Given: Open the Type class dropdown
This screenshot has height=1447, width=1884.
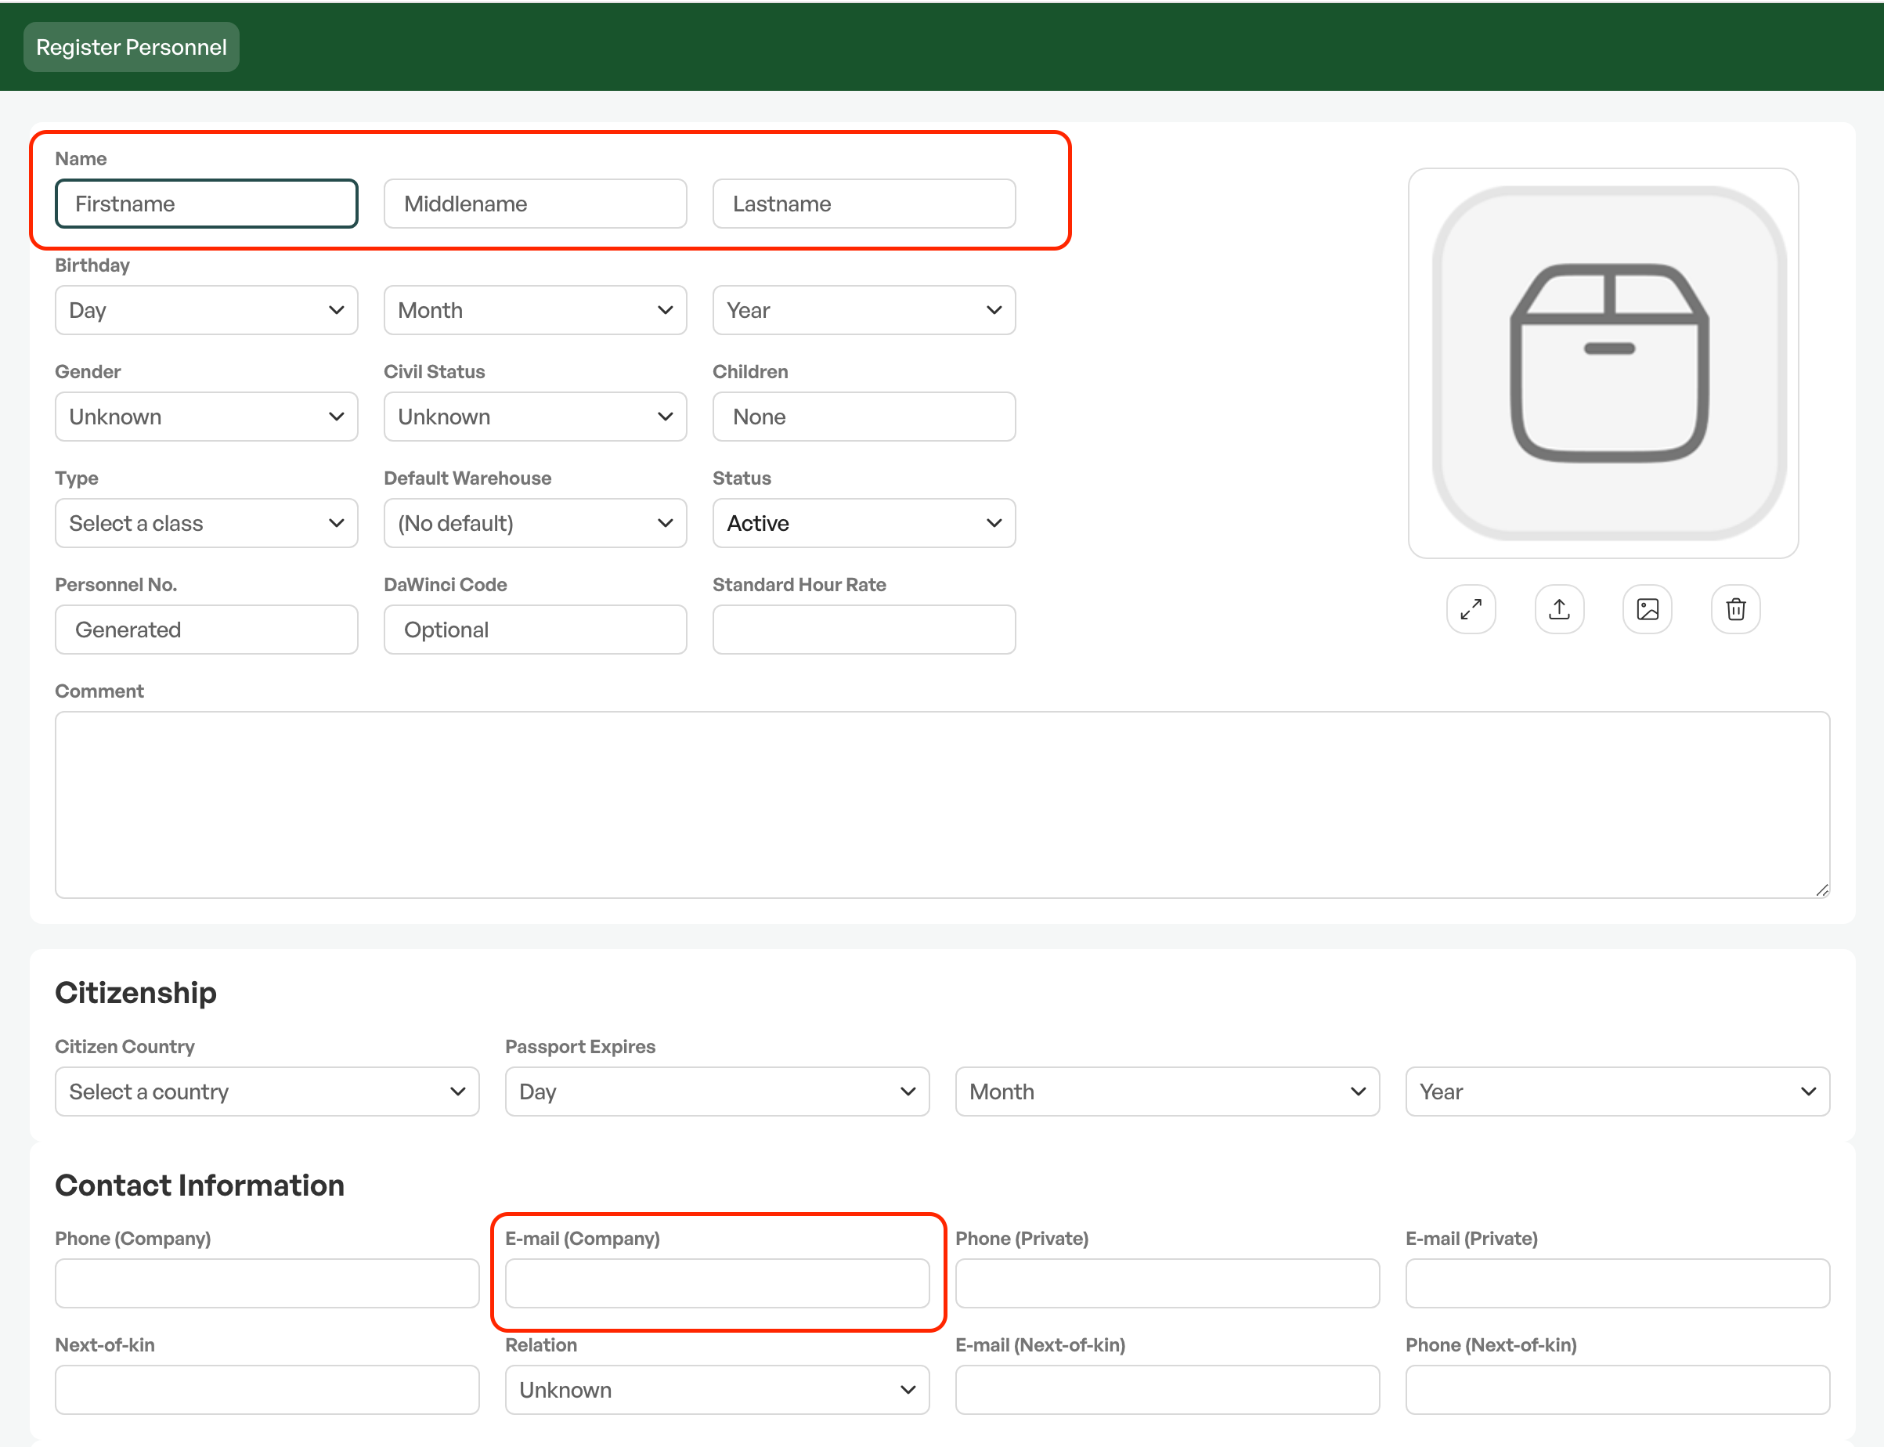Looking at the screenshot, I should click(x=207, y=523).
